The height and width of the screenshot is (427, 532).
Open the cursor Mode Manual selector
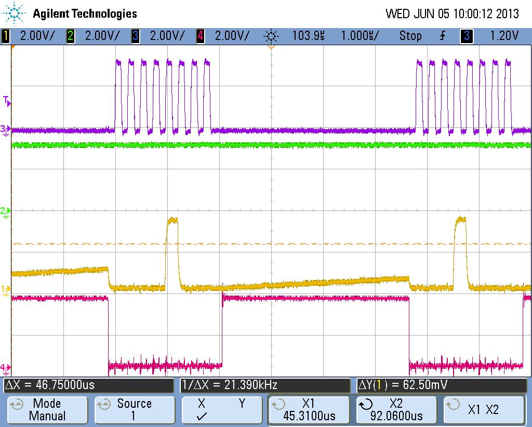click(x=47, y=410)
